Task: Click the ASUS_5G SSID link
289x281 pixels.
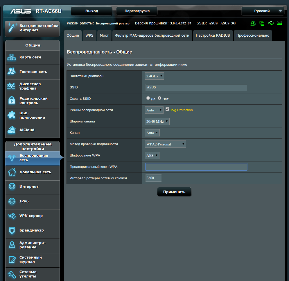Action: coord(228,23)
